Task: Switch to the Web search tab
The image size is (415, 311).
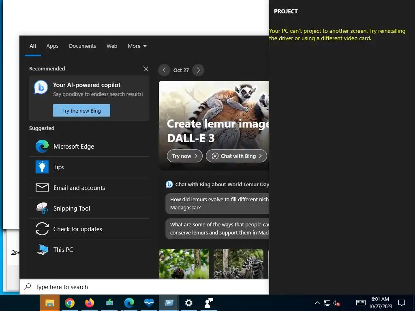Action: (112, 46)
